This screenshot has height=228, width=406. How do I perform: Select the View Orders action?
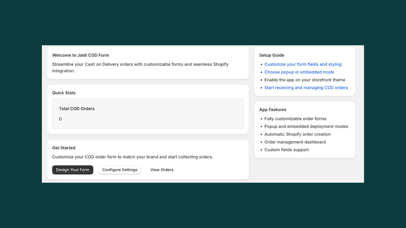pos(162,170)
